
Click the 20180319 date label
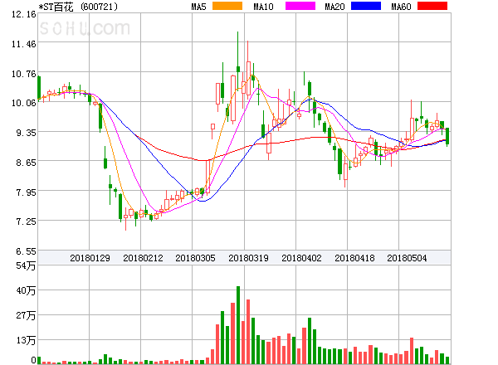point(248,258)
